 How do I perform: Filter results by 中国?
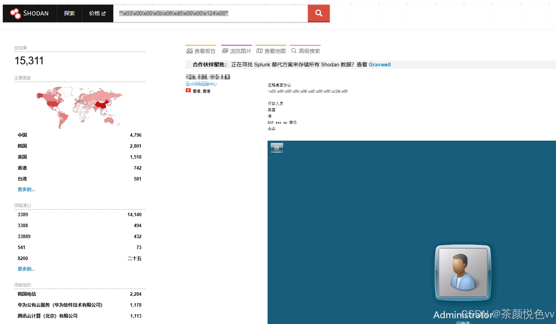click(80, 135)
